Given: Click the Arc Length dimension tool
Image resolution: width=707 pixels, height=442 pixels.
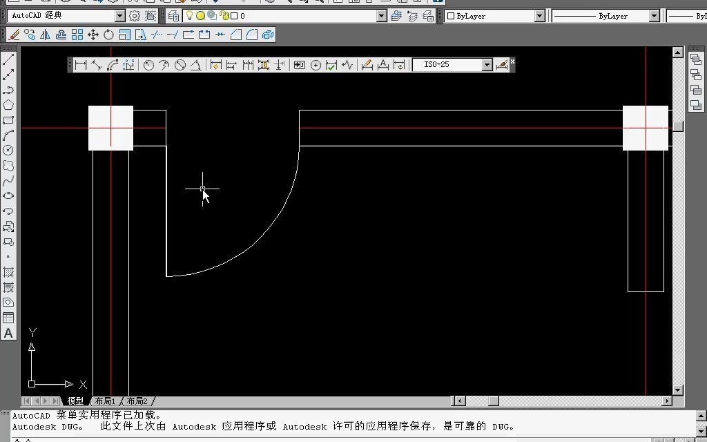Looking at the screenshot, I should [x=113, y=65].
